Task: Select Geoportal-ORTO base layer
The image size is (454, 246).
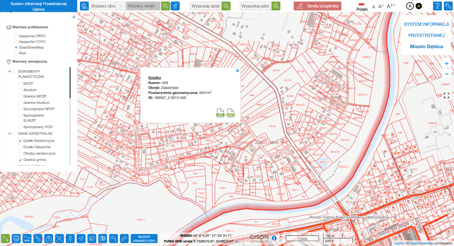Action: pyautogui.click(x=16, y=36)
